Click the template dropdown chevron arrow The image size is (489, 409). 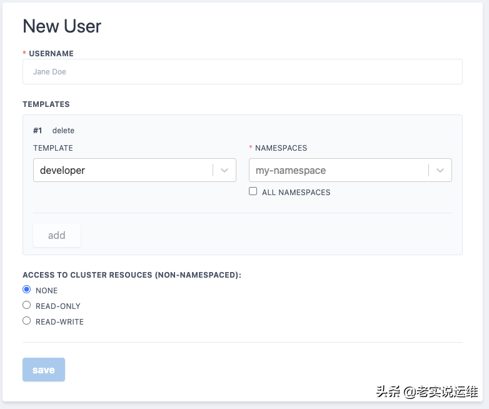coord(224,170)
